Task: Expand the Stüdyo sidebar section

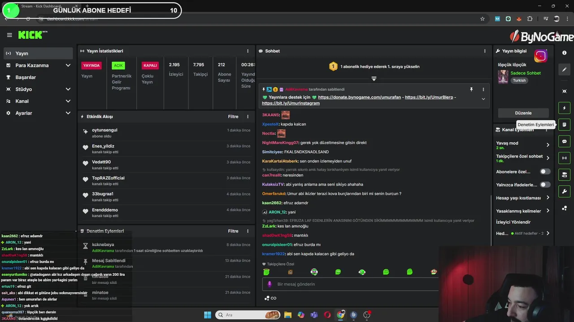Action: click(x=38, y=89)
